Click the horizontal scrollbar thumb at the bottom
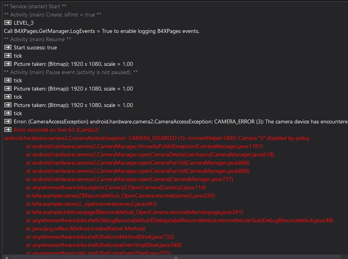The width and height of the screenshot is (348, 259). pos(176,257)
